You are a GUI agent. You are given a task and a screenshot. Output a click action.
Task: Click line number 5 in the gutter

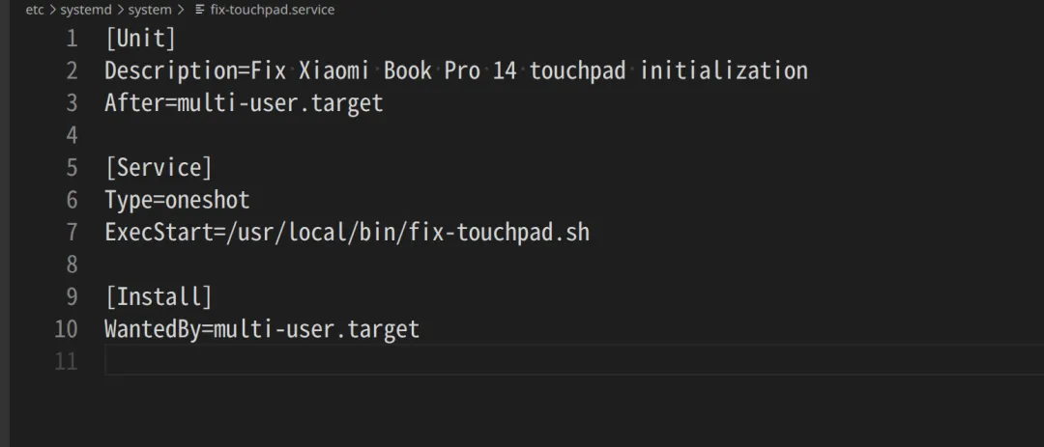[x=72, y=168]
